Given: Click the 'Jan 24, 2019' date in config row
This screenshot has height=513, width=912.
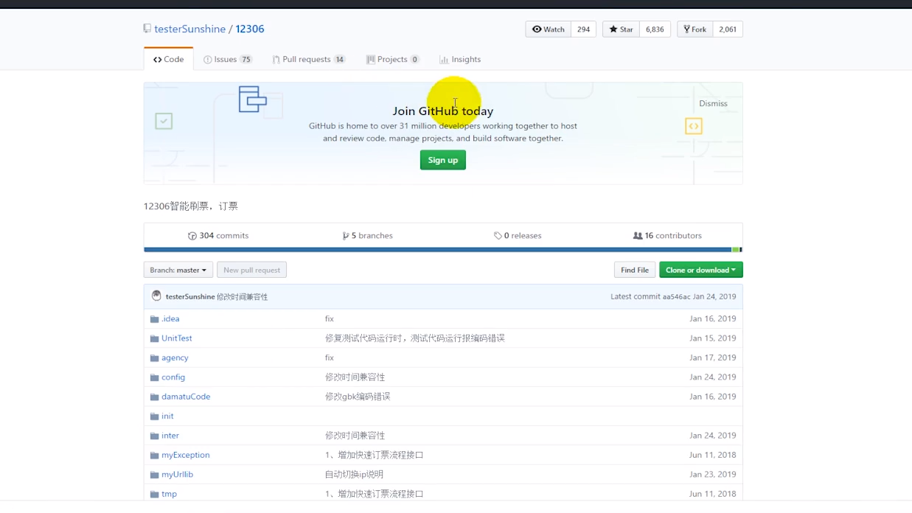Looking at the screenshot, I should coord(713,377).
